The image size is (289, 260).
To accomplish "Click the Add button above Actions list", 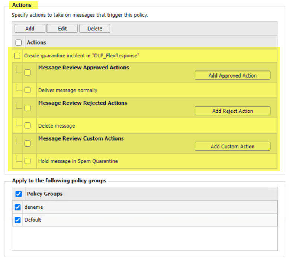I will click(x=30, y=29).
